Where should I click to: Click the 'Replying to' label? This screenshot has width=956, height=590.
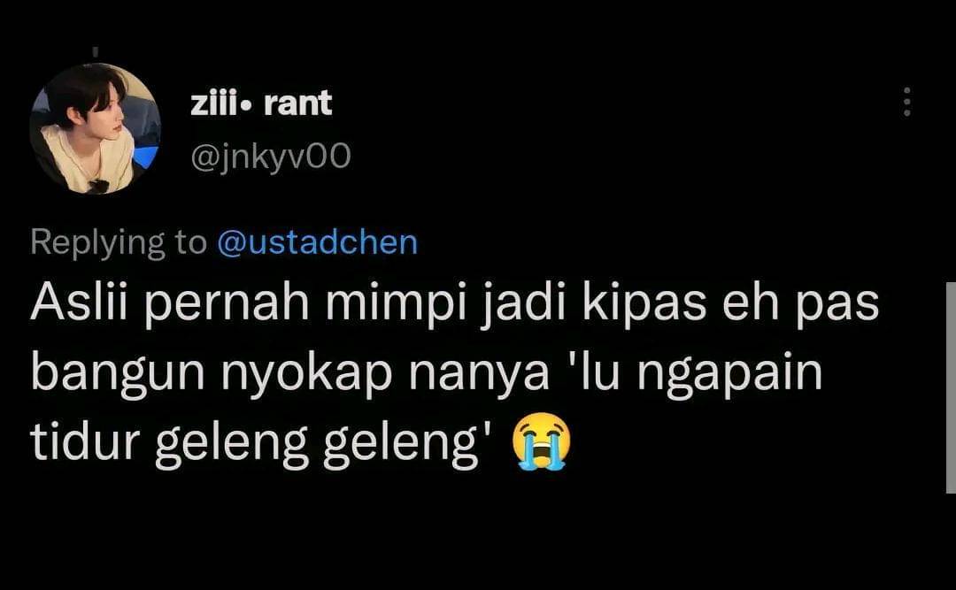click(119, 243)
